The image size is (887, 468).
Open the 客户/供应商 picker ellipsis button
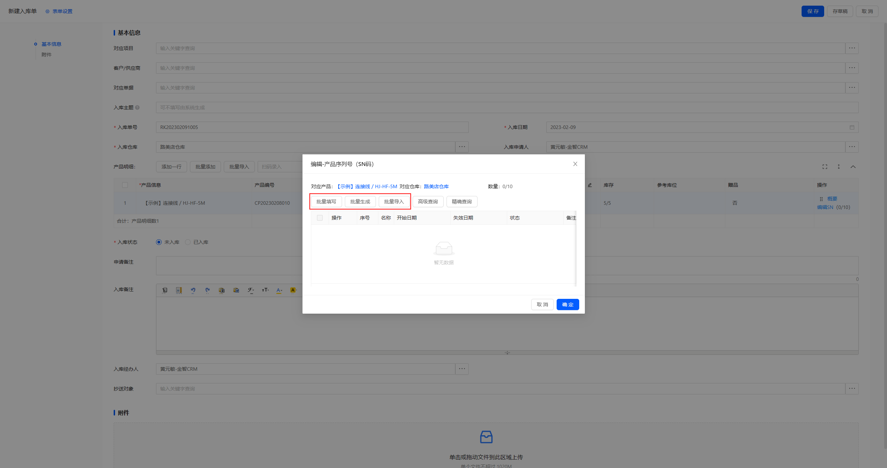[x=852, y=68]
